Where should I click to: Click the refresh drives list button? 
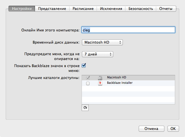pos(85,108)
